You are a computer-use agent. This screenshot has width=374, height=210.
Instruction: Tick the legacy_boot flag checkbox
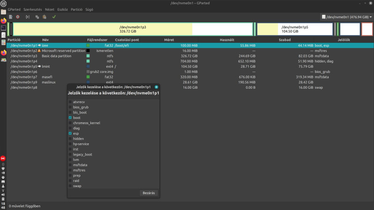(70, 154)
